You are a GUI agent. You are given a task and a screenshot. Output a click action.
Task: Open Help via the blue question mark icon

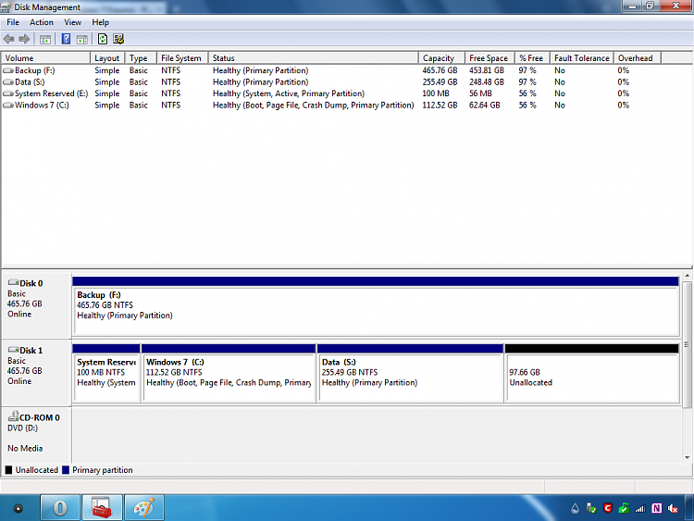[66, 40]
